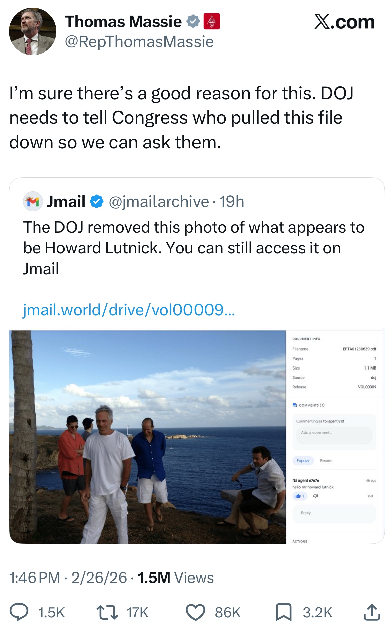Thumbs down the howard lutnick comment

[x=315, y=496]
